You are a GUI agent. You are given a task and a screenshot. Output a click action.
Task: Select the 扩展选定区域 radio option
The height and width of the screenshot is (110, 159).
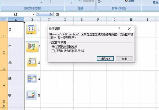[53, 47]
